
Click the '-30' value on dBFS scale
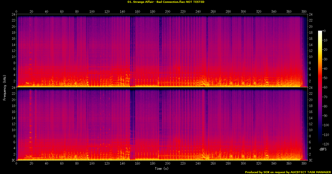pyautogui.click(x=325, y=59)
